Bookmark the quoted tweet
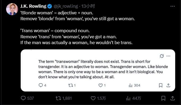 coord(161,85)
